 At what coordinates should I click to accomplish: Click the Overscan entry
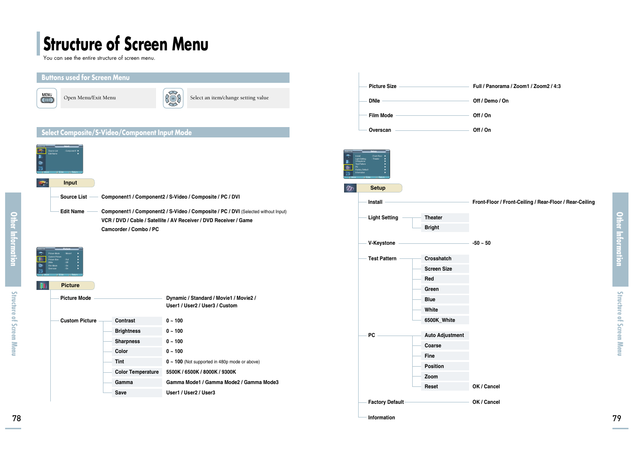coord(380,130)
